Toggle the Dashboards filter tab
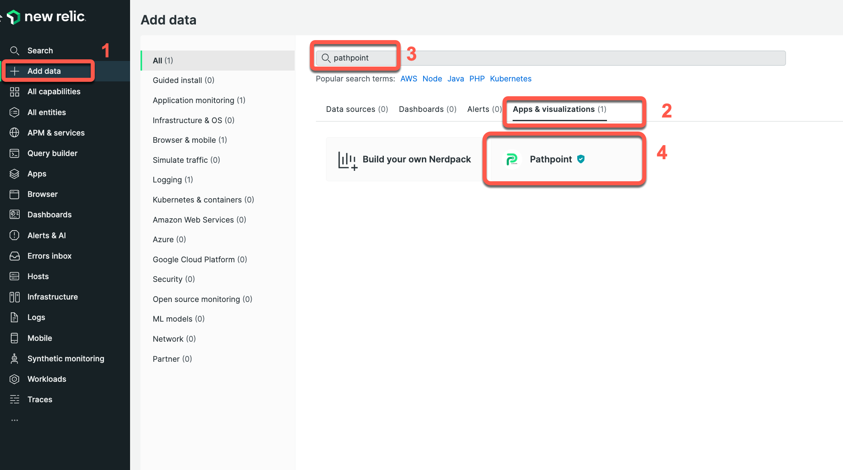Image resolution: width=843 pixels, height=470 pixels. [x=427, y=109]
